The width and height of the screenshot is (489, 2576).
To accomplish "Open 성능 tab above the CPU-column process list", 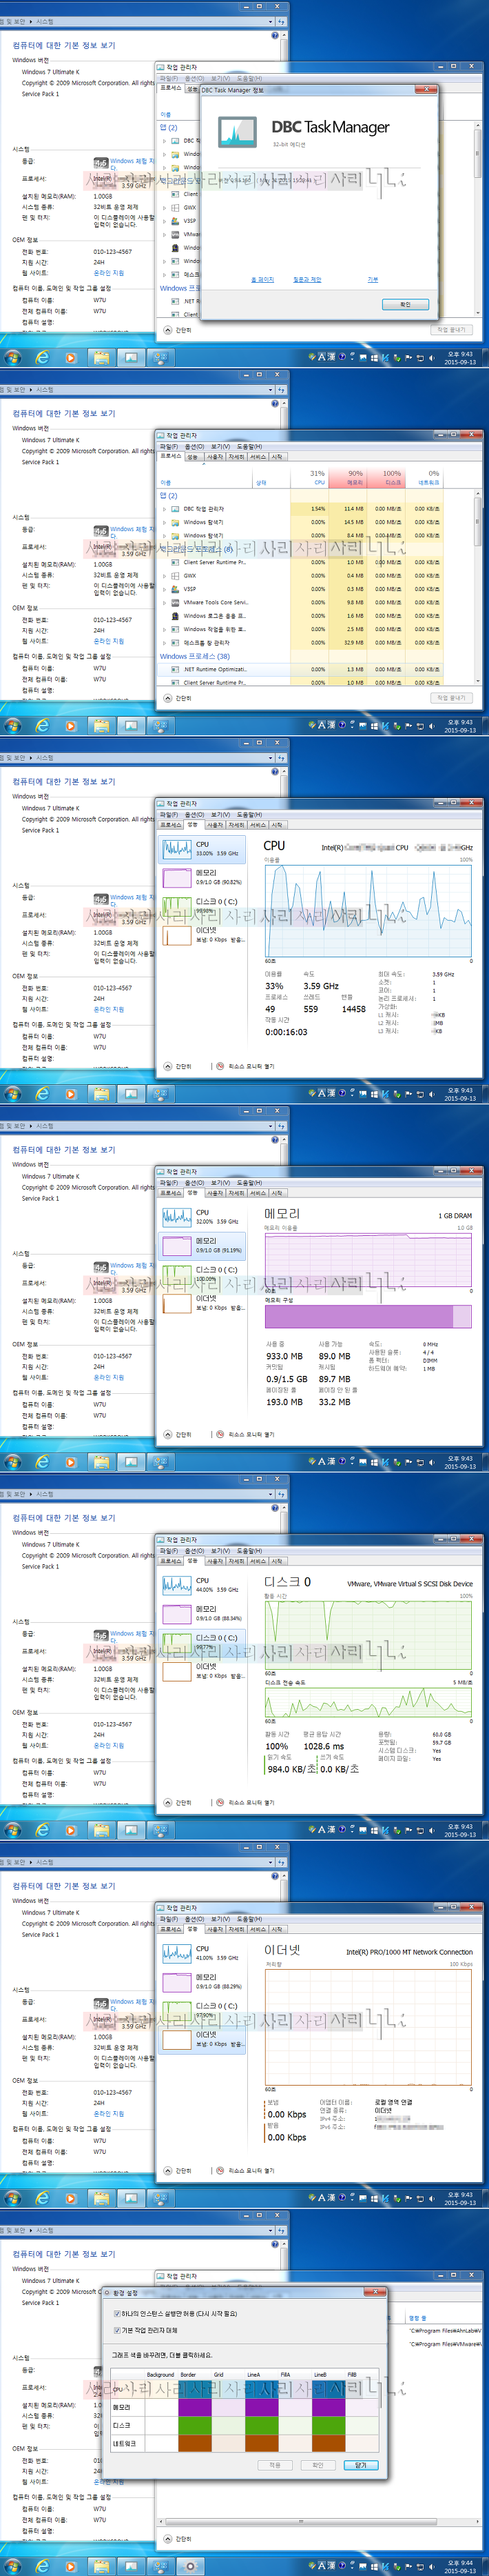I will coord(193,457).
